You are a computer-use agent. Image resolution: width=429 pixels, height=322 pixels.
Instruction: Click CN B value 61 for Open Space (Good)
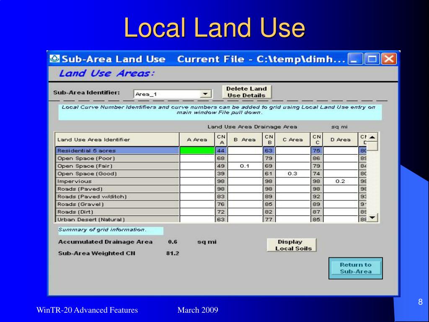click(x=269, y=174)
